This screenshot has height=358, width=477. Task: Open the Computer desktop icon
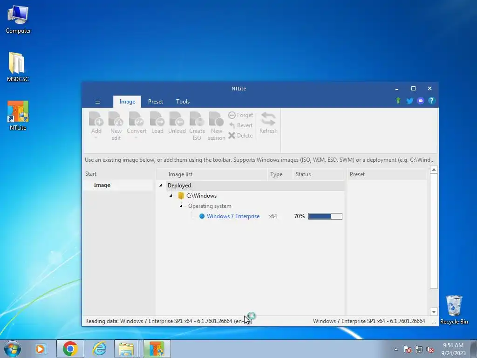(x=18, y=20)
